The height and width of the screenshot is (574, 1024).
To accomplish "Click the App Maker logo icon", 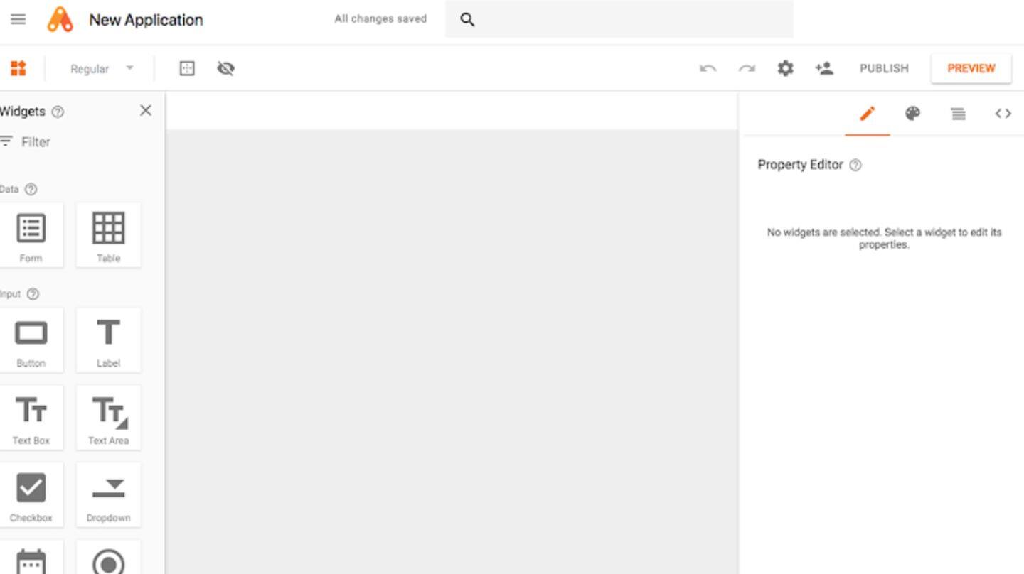I will [60, 20].
